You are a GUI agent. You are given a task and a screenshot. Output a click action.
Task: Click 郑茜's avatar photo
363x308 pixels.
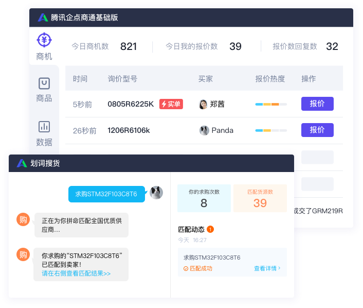point(203,104)
